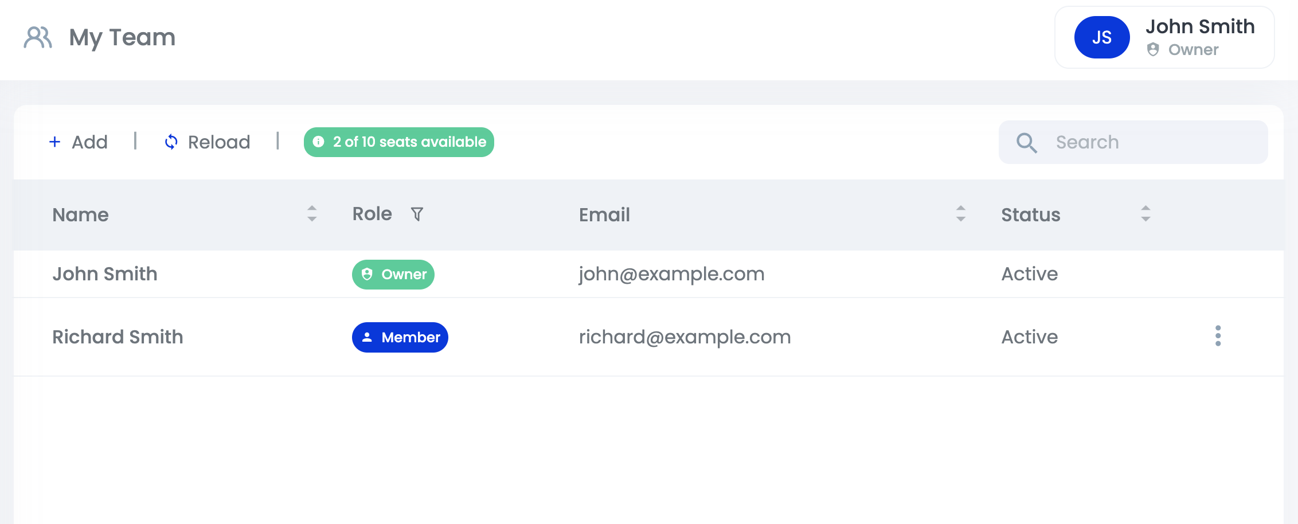This screenshot has height=524, width=1298.
Task: Toggle the Role filter funnel
Action: tap(417, 214)
